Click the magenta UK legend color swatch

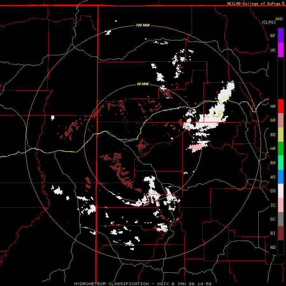281,50
